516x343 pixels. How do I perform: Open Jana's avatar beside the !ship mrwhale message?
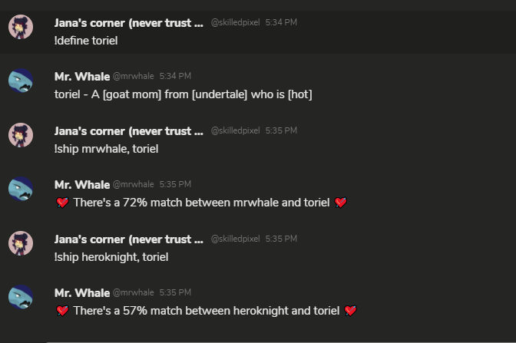pos(21,137)
